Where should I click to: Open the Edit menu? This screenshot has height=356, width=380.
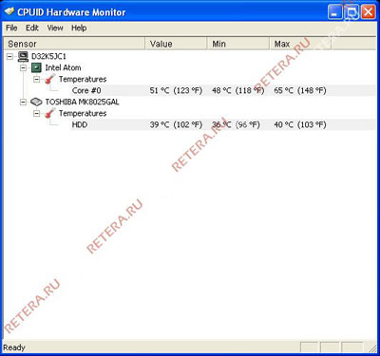(x=32, y=28)
